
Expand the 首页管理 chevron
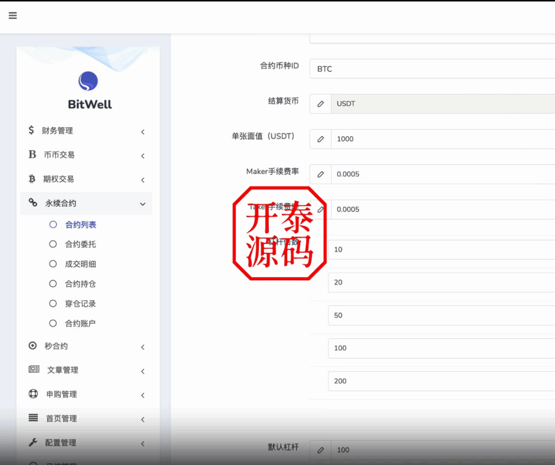[x=143, y=419]
